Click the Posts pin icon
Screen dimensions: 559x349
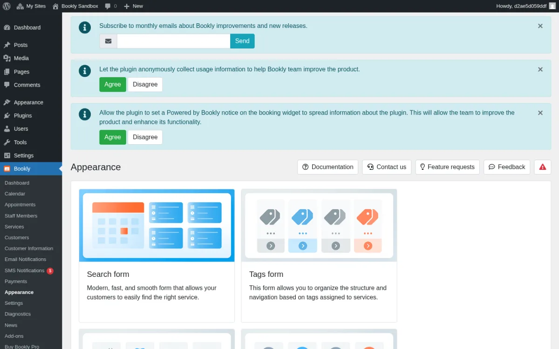7,45
